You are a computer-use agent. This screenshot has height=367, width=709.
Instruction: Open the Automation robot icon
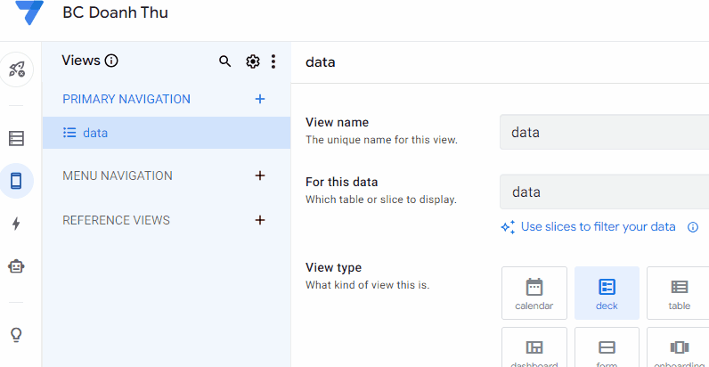[x=17, y=266]
